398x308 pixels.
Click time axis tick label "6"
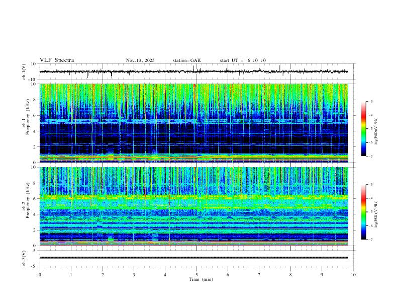[x=228, y=275]
